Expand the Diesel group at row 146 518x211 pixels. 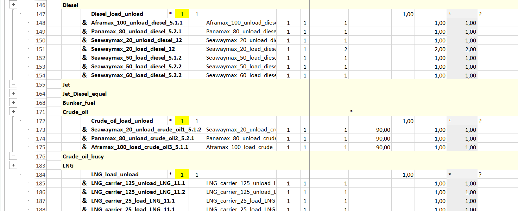coord(13,5)
